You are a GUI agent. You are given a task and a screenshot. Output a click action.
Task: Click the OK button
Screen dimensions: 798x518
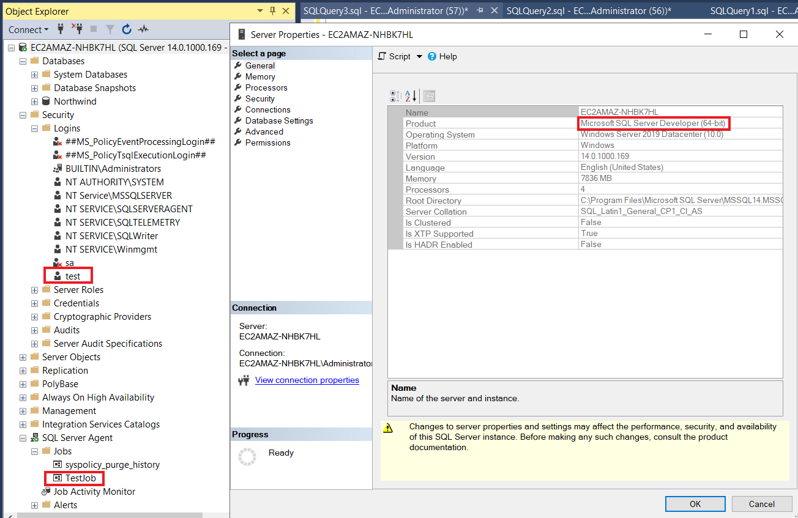point(695,504)
